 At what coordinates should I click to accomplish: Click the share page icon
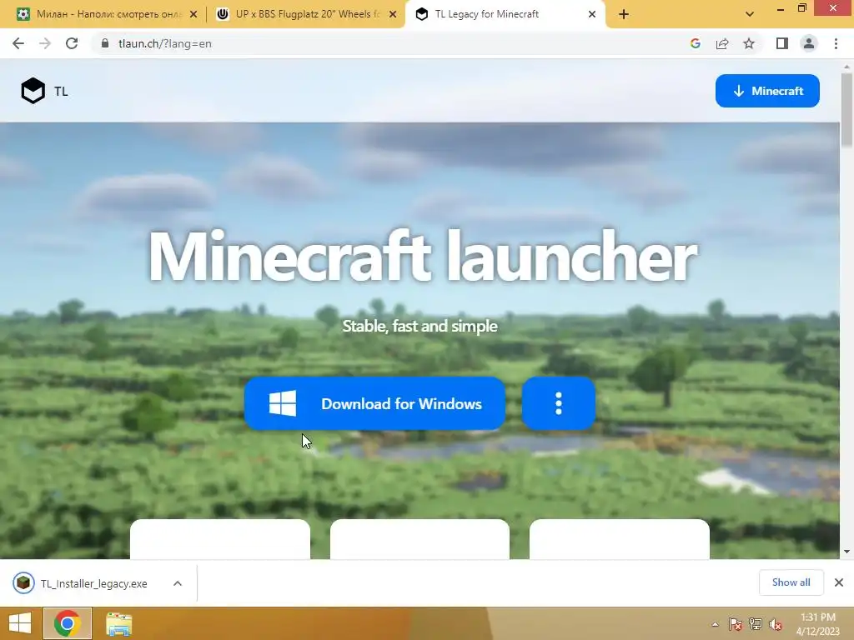tap(722, 43)
